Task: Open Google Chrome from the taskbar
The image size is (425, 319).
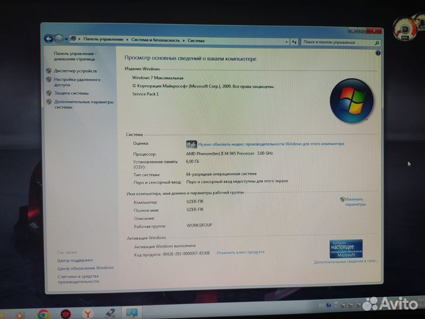Action: pyautogui.click(x=43, y=314)
